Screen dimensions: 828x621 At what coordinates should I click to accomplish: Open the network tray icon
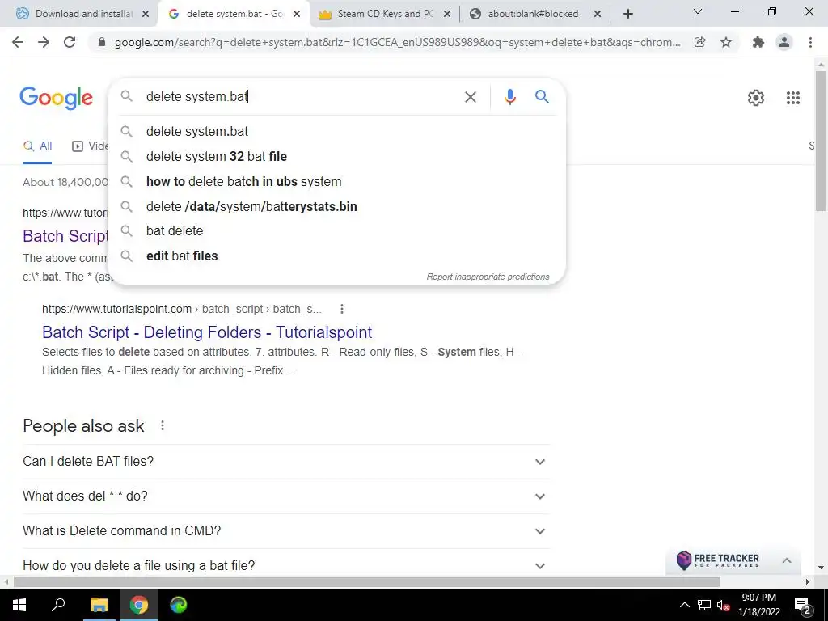(704, 605)
